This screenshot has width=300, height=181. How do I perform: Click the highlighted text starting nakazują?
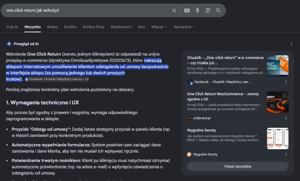[x=87, y=69]
